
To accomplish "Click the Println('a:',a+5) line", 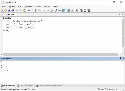I will pos(20,24).
